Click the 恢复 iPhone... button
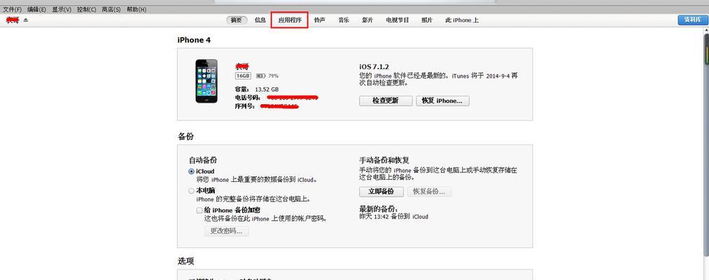The width and height of the screenshot is (709, 280). tap(442, 101)
